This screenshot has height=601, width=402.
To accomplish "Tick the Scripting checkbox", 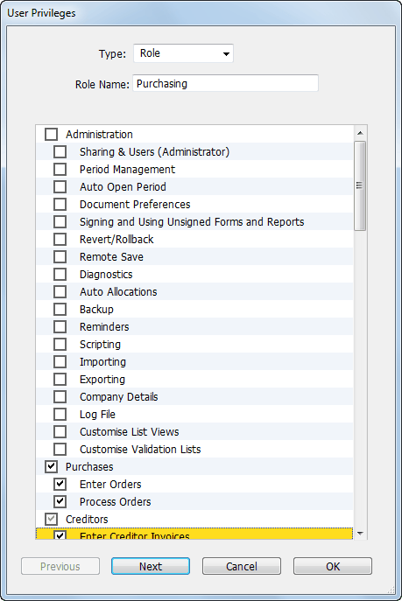I will (x=60, y=345).
